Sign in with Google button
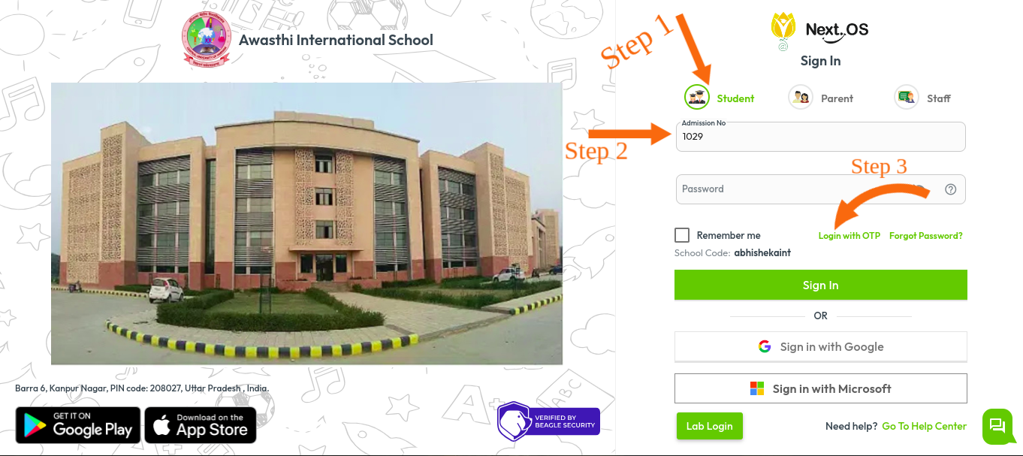1023x456 pixels. tap(820, 347)
